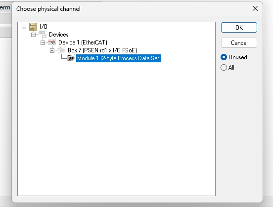273x207 pixels.
Task: Click the Device 1 EtherCAT icon
Action: point(52,42)
